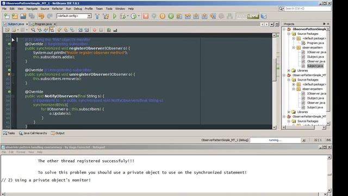Open Profile Project dropdown arrow
The height and width of the screenshot is (196, 348).
pyautogui.click(x=139, y=16)
